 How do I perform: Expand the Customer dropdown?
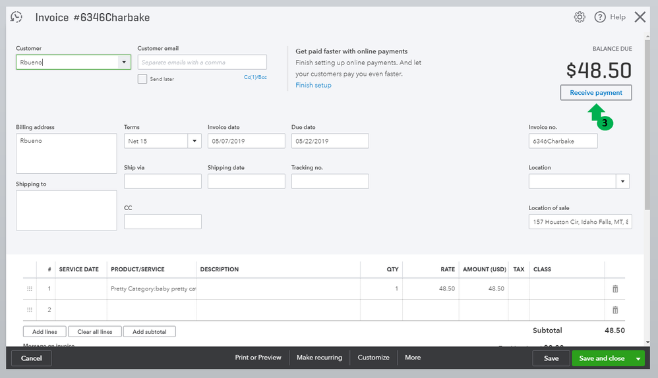coord(124,63)
